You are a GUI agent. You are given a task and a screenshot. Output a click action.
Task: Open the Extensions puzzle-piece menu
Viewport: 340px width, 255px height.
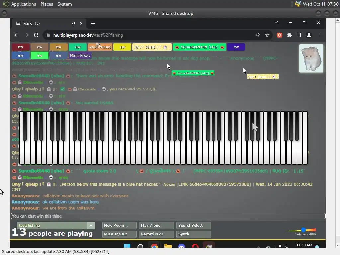click(289, 35)
